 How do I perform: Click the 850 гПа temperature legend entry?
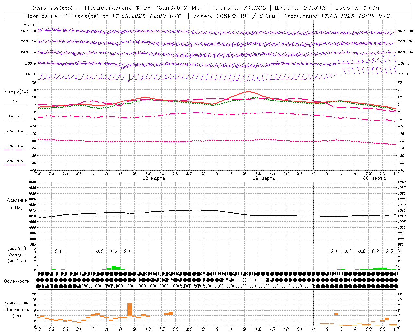coord(15,131)
